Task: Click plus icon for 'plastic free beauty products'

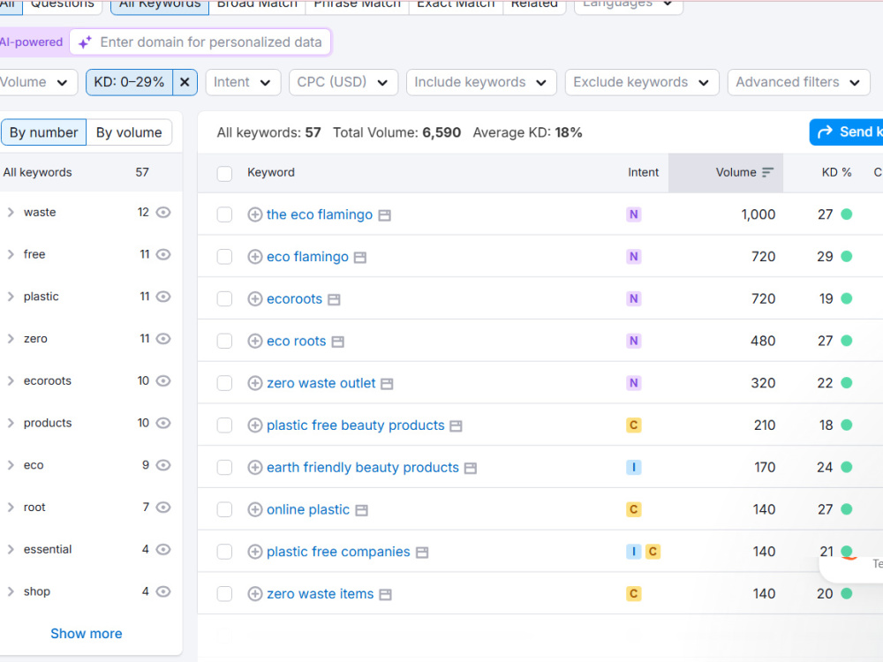Action: coord(255,425)
